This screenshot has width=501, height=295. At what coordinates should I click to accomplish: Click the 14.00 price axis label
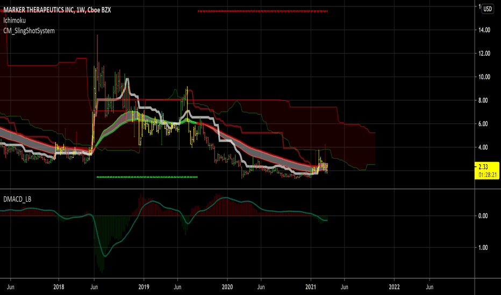point(484,30)
